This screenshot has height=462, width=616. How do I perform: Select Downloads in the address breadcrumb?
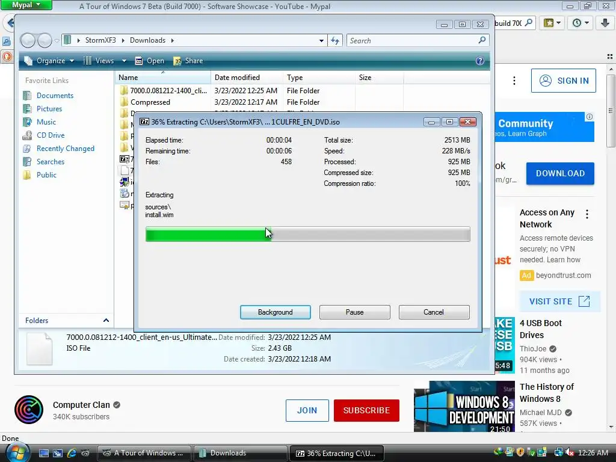click(148, 40)
